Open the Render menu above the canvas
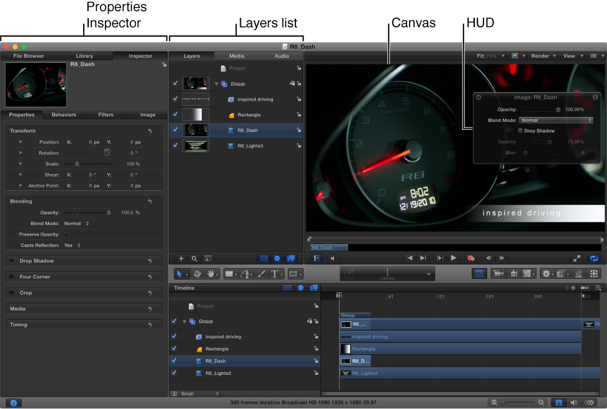607x409 pixels. [542, 55]
